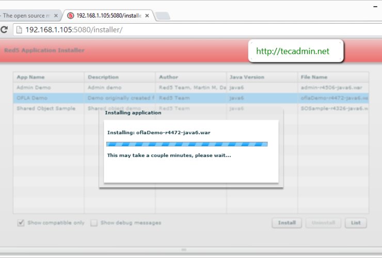Close the "The open source" tab
The height and width of the screenshot is (258, 382).
(56, 16)
